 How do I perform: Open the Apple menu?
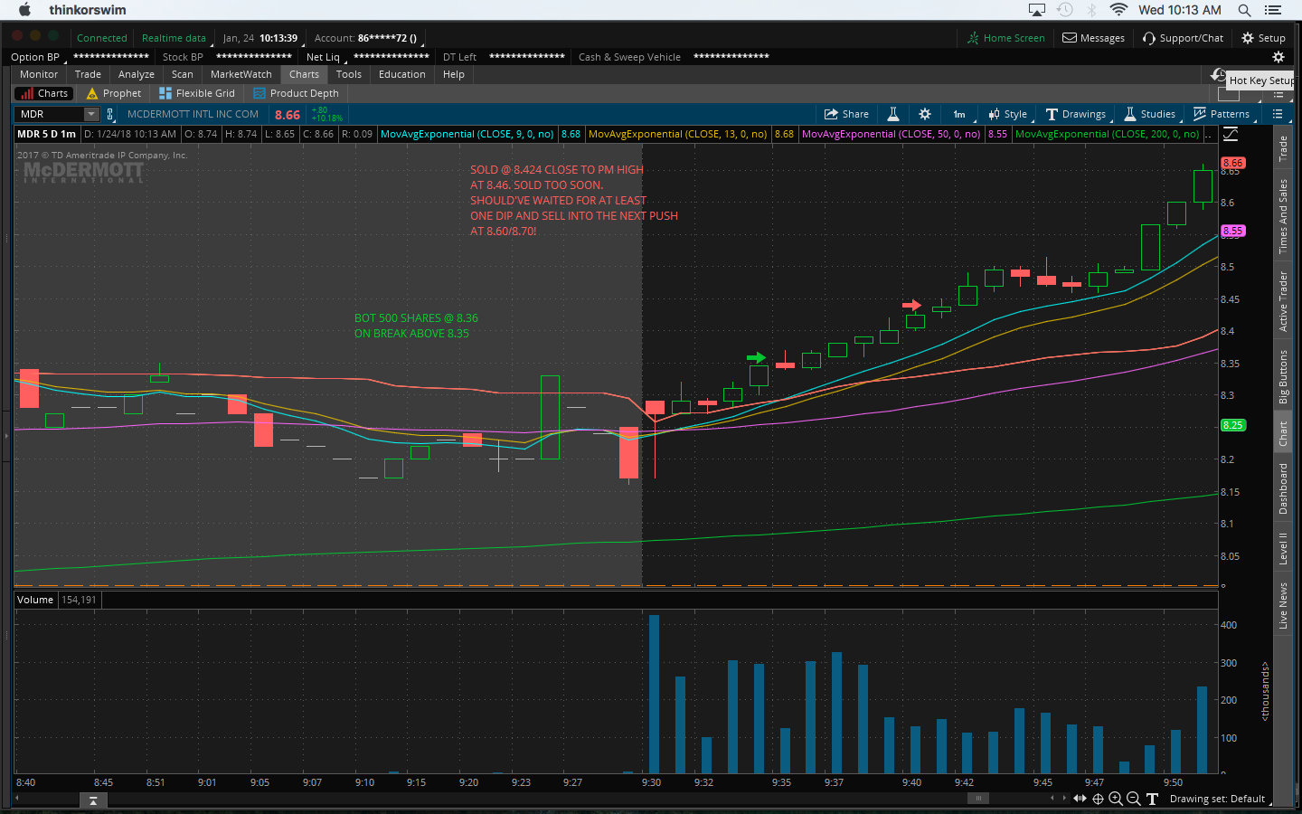tap(24, 10)
